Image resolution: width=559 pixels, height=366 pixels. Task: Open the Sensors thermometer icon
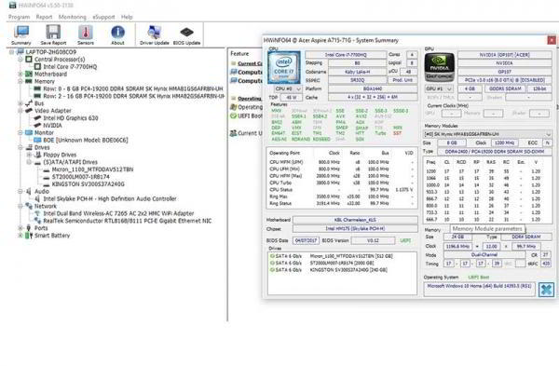(x=86, y=35)
